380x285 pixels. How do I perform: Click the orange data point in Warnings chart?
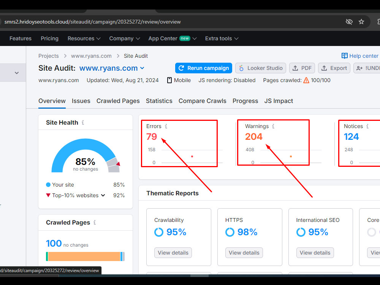pos(291,156)
